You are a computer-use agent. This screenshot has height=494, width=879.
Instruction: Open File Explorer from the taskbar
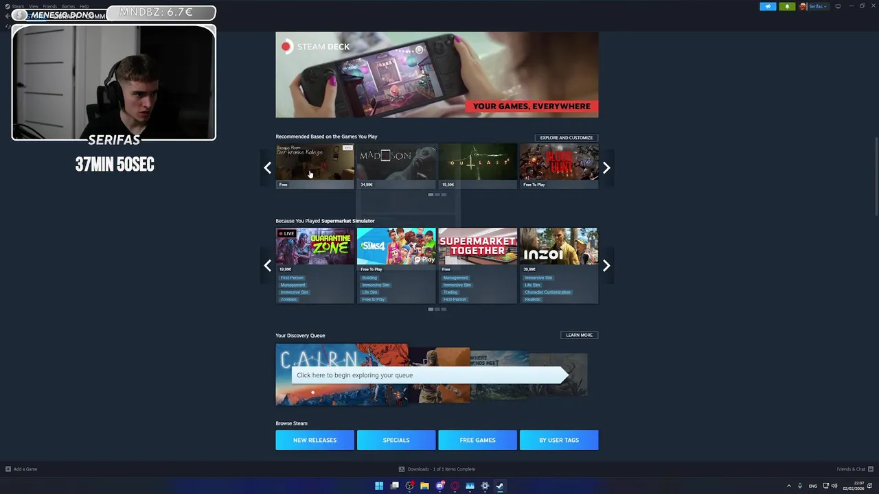coord(424,486)
